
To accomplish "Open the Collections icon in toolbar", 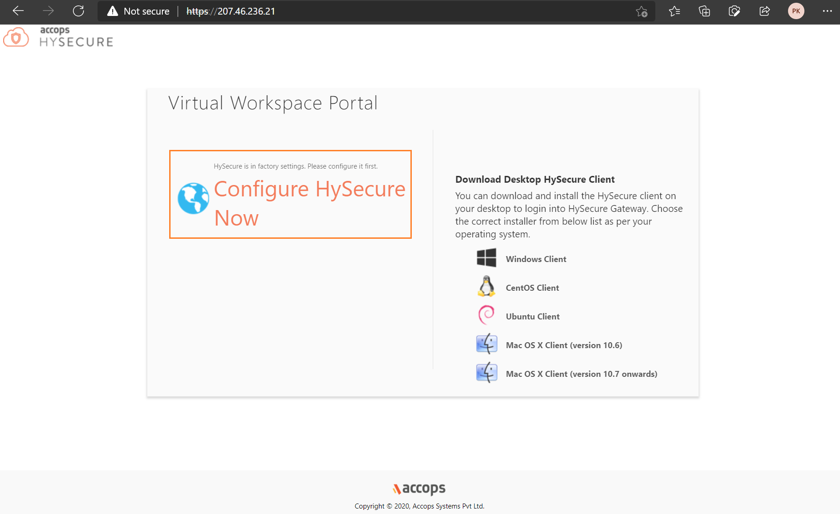I will (x=705, y=11).
